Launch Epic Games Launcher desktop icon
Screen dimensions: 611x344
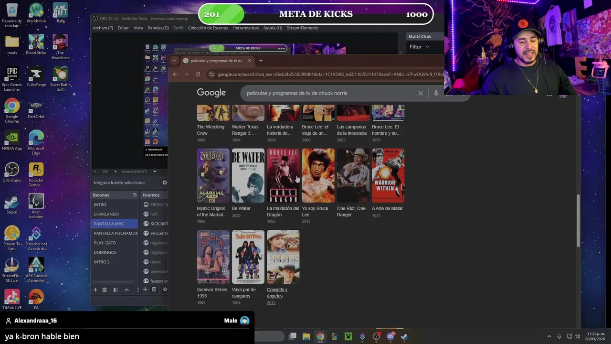pyautogui.click(x=12, y=79)
